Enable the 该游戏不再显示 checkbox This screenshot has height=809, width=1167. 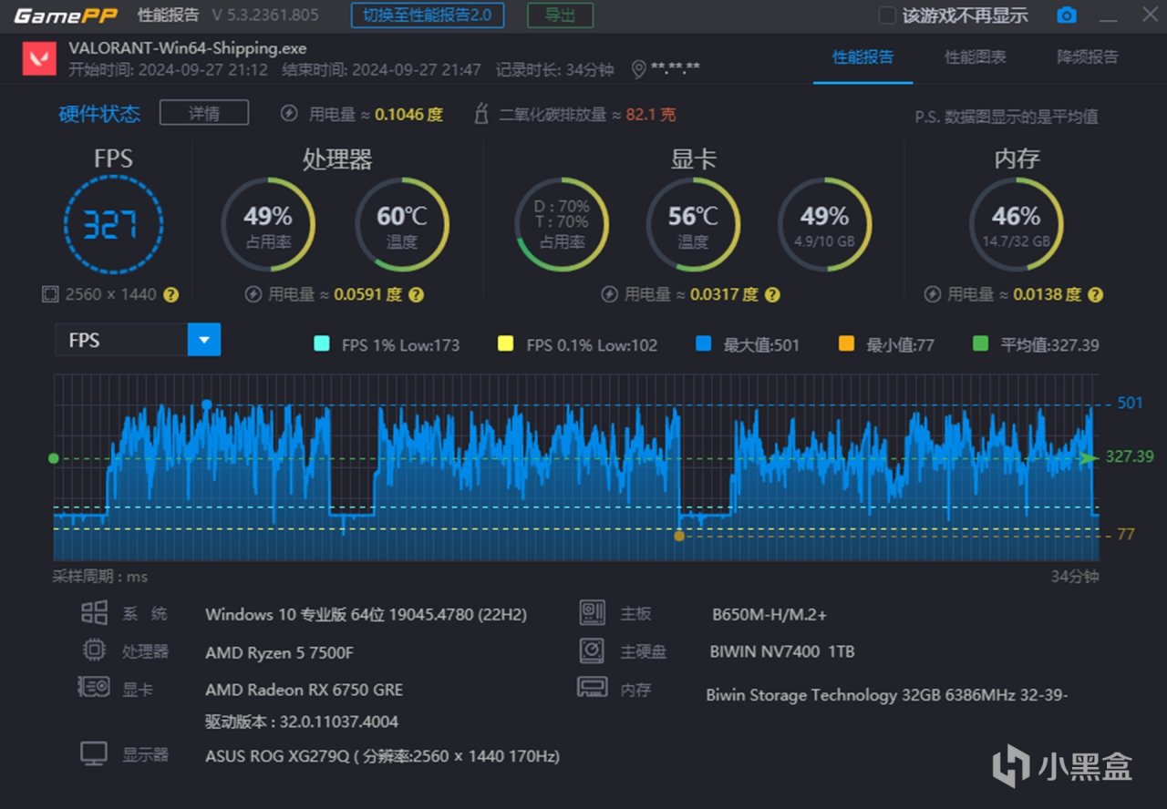[x=886, y=15]
